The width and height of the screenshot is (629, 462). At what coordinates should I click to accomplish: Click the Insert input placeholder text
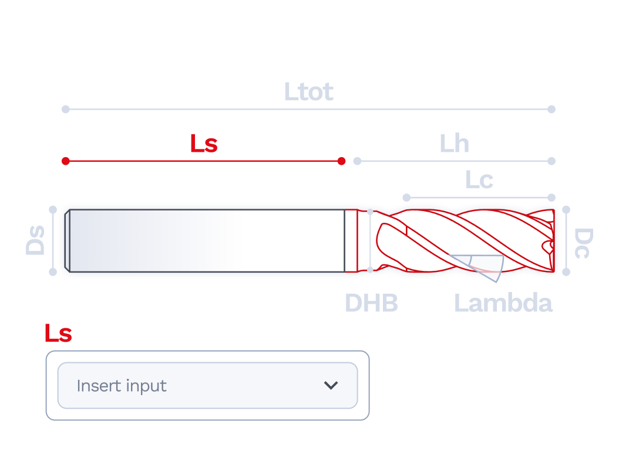point(122,386)
